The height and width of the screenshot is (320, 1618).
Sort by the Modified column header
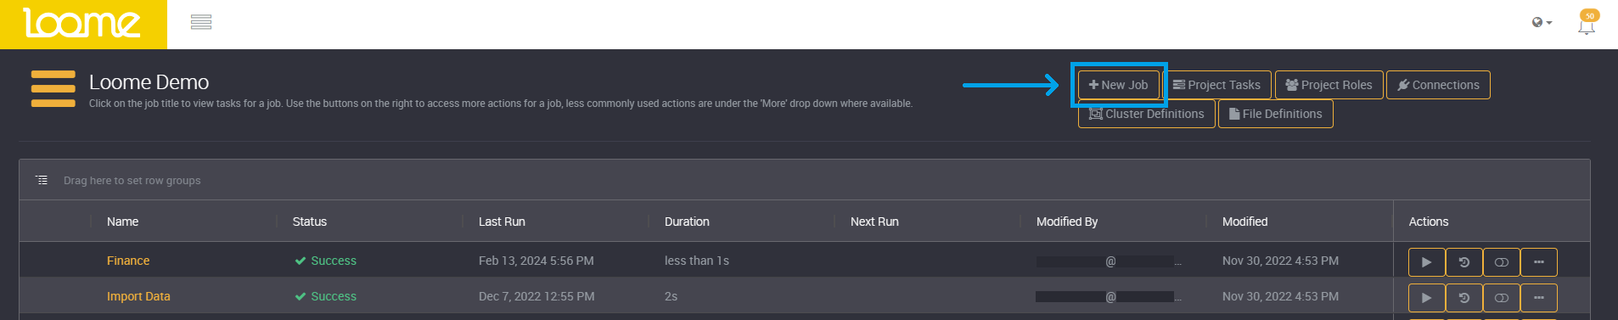[1244, 222]
